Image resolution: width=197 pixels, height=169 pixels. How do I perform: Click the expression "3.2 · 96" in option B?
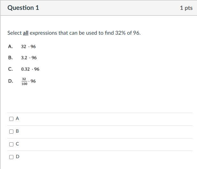click(29, 58)
